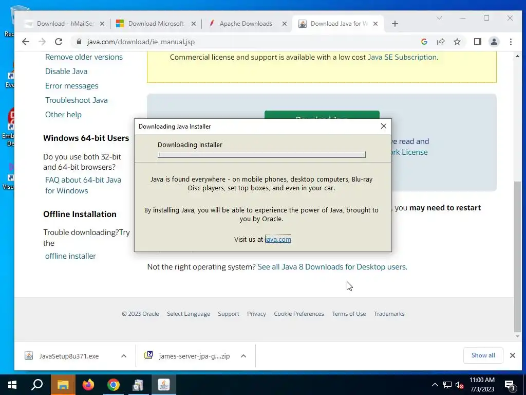Open the Chrome three-dot menu
Image resolution: width=526 pixels, height=395 pixels.
[511, 42]
